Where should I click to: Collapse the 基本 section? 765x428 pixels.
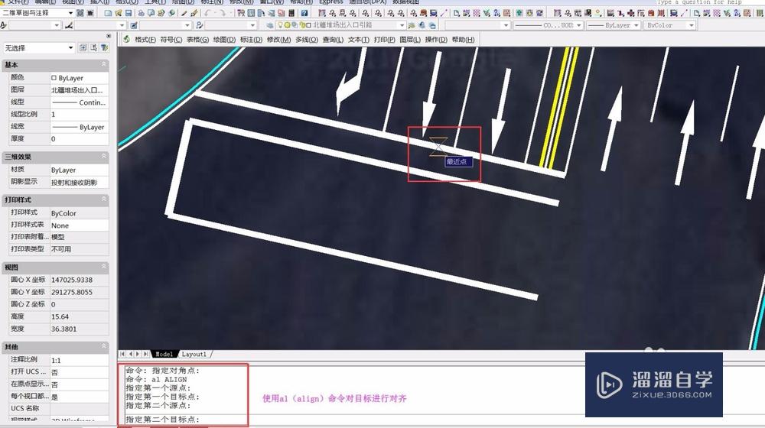(103, 64)
